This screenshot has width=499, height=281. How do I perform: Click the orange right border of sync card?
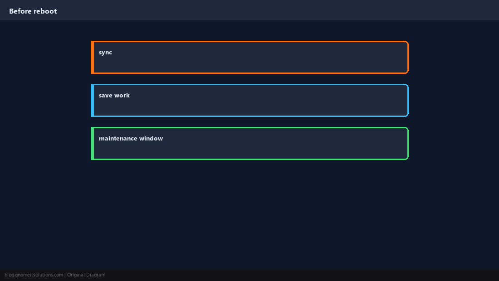[x=408, y=57]
